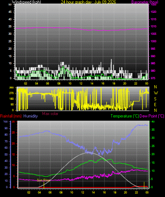
Task: Click the yellow sunrise marker line
Action: pos(44,185)
